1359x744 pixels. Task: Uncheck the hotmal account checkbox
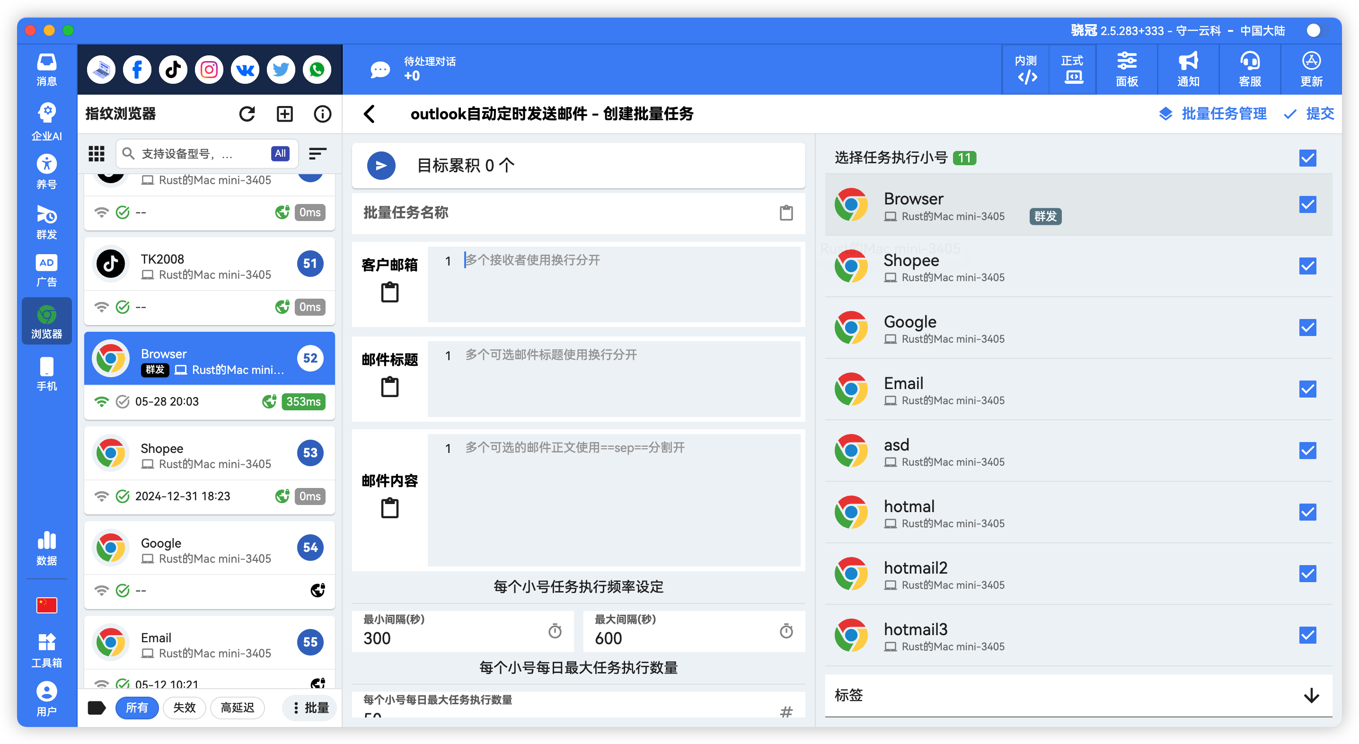1307,512
